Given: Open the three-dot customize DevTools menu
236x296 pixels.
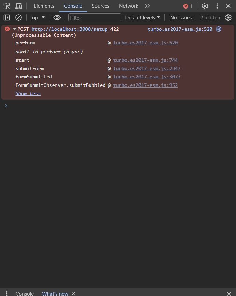Looking at the screenshot, I should [217, 6].
